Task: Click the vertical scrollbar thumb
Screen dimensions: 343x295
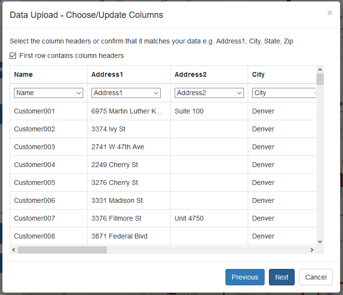Action: click(320, 79)
